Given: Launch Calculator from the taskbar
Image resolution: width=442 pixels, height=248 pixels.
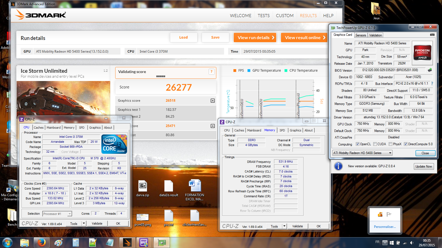Looking at the screenshot, I should click(76, 242).
